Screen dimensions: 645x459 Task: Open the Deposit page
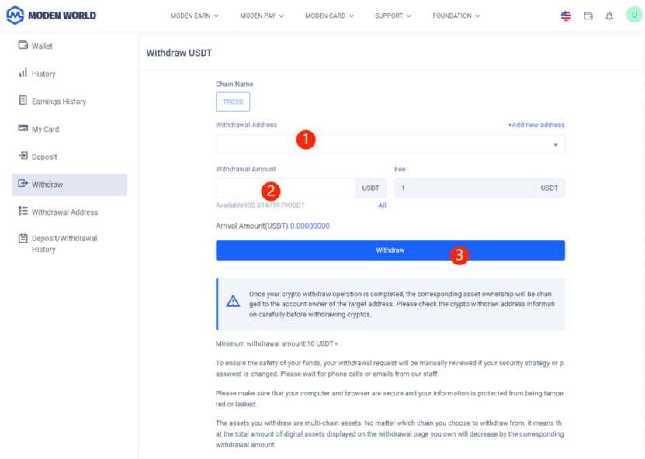coord(44,157)
